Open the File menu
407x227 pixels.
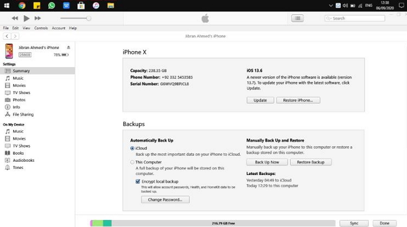(6, 28)
